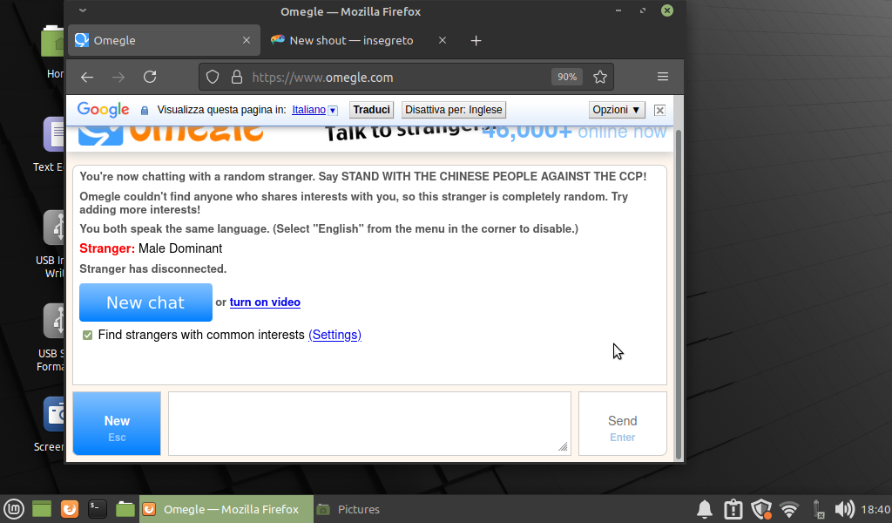The width and height of the screenshot is (892, 523).
Task: Open a new browser tab
Action: [476, 40]
